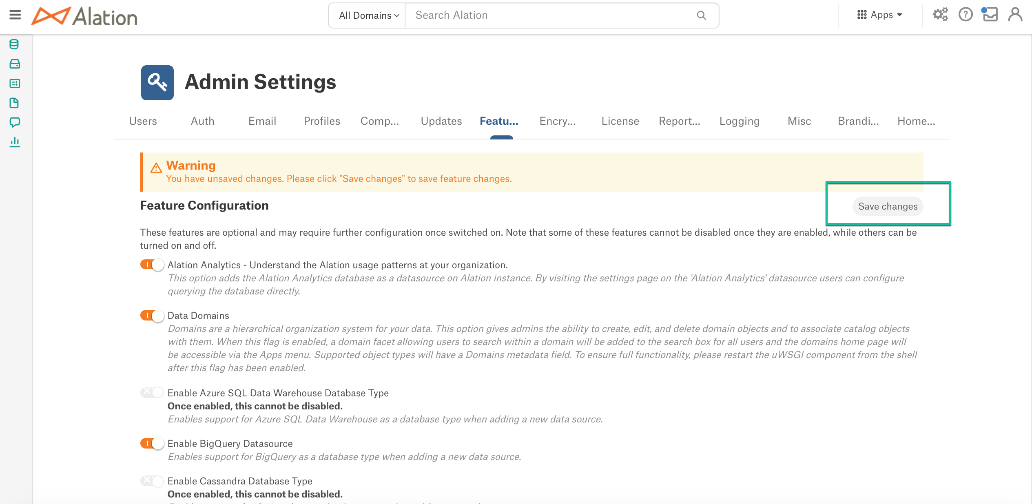Switch to the Comp... tab

point(380,121)
